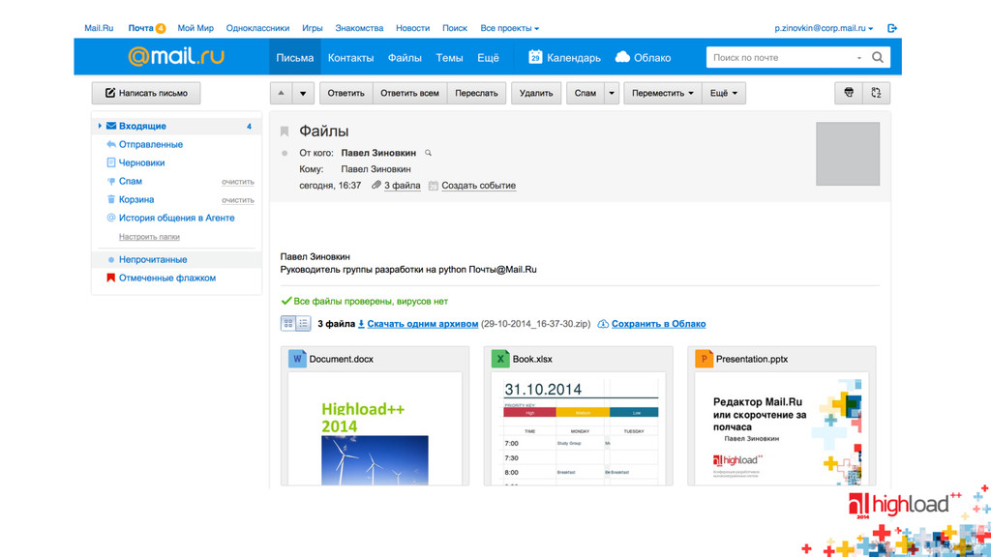Open the search options arrow in the search field

click(859, 57)
